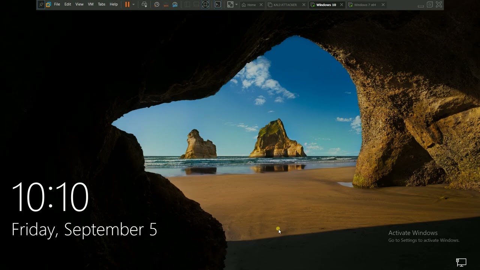The image size is (480, 270).
Task: Close the Home tab
Action: point(261,5)
